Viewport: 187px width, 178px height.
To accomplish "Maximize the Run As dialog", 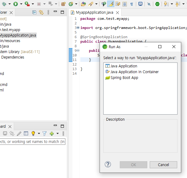I will (160, 47).
